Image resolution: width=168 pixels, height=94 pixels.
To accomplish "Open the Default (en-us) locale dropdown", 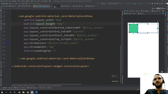I will tap(156, 11).
